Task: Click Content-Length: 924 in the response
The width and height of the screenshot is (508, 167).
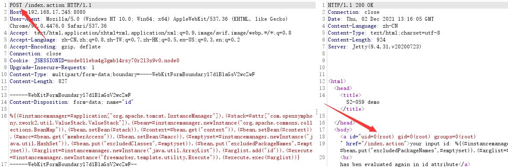Action: (356, 39)
